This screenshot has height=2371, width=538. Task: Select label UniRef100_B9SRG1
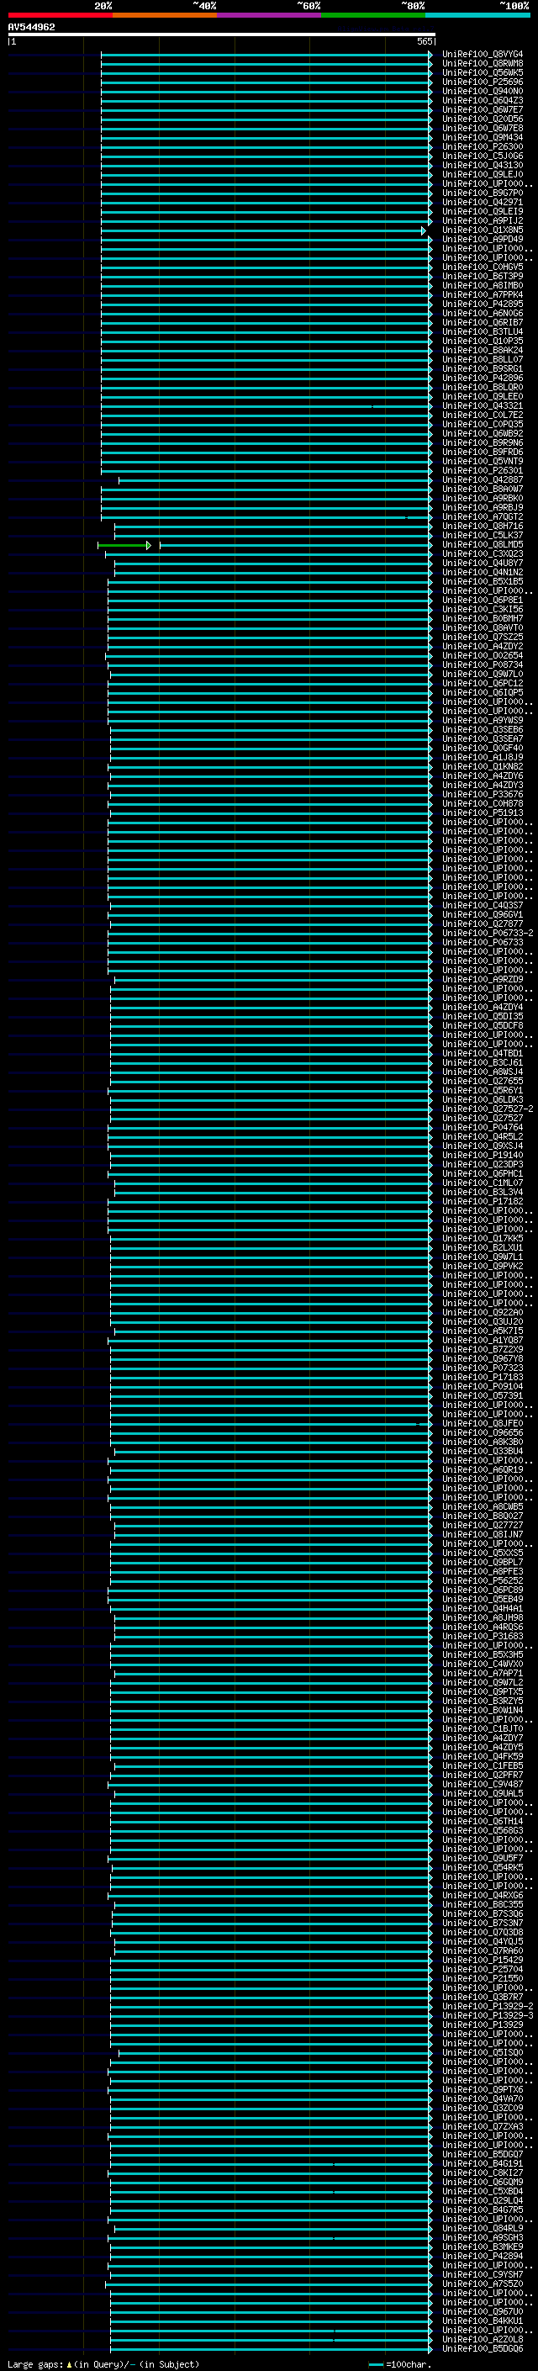point(483,369)
